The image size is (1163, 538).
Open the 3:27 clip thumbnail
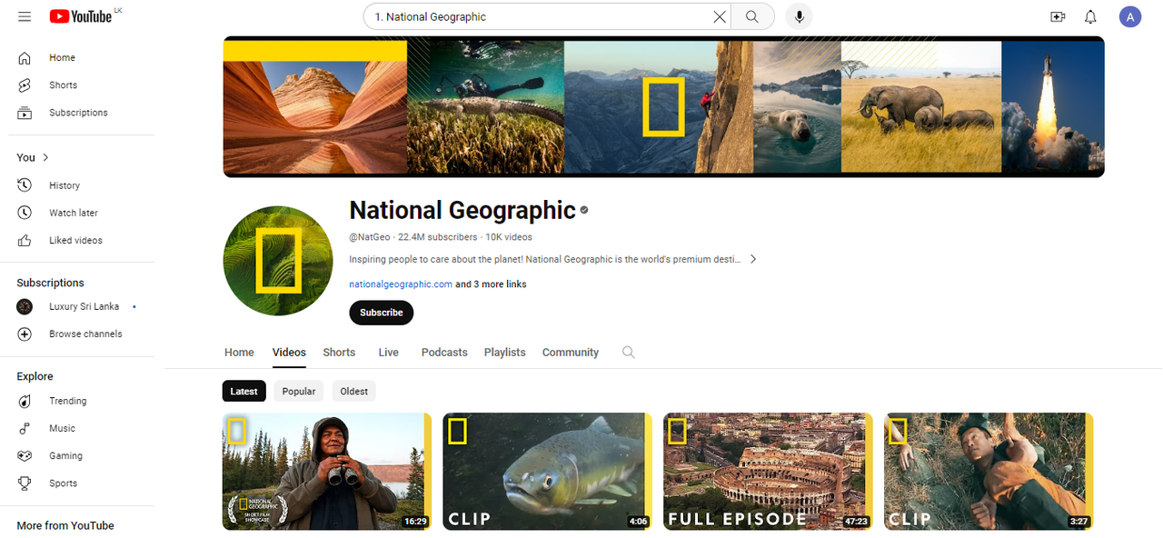click(x=989, y=472)
